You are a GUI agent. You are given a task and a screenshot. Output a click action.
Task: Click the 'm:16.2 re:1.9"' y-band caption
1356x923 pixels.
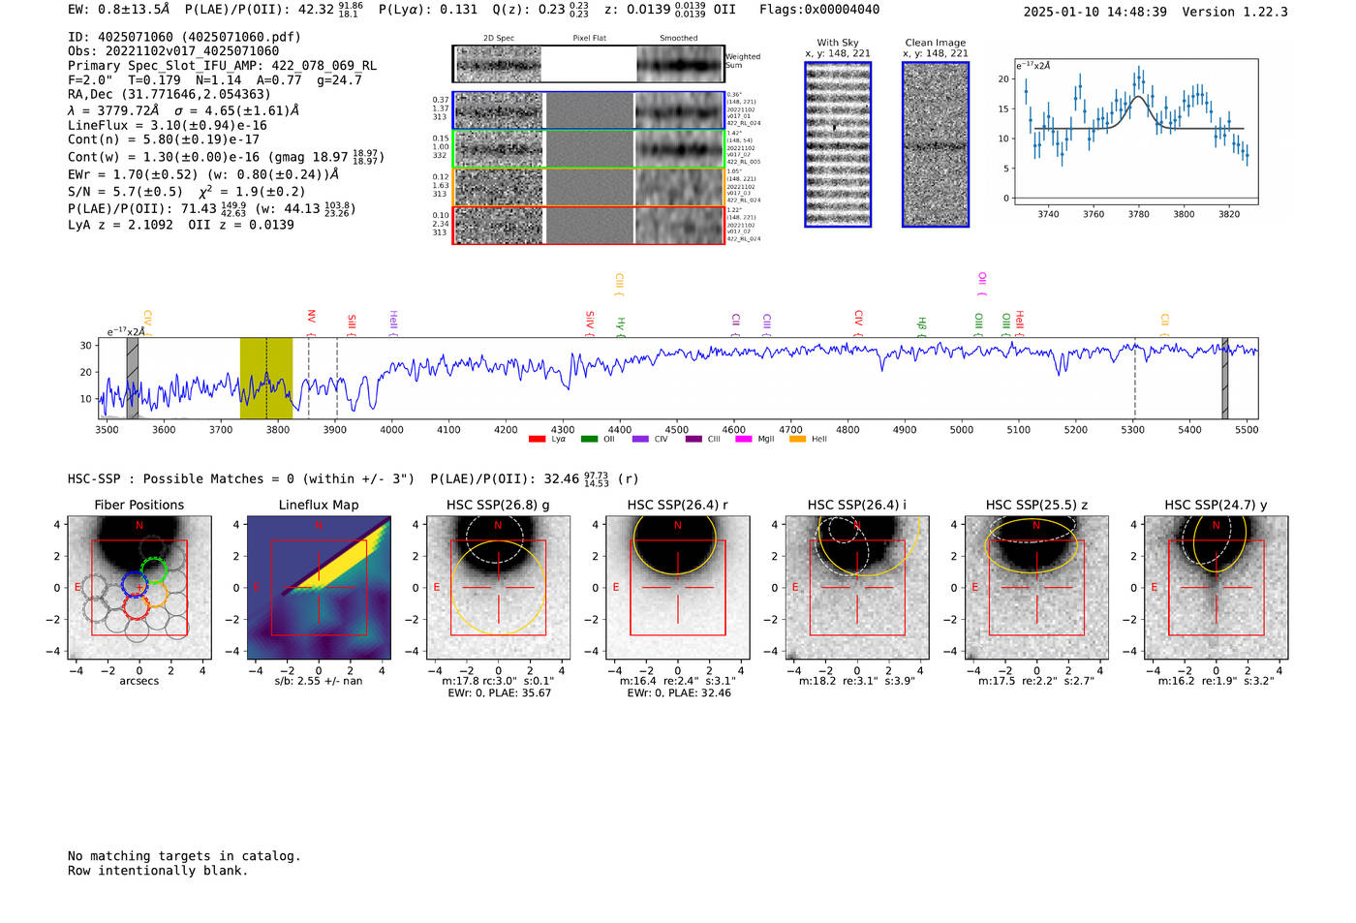point(1217,682)
